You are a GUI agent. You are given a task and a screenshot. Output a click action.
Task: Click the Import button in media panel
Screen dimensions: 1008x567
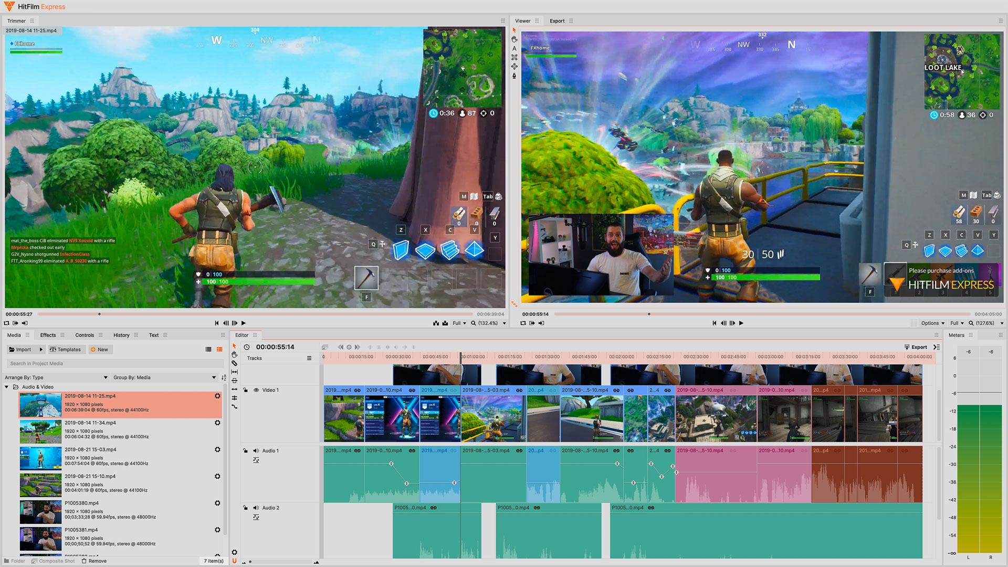(20, 349)
